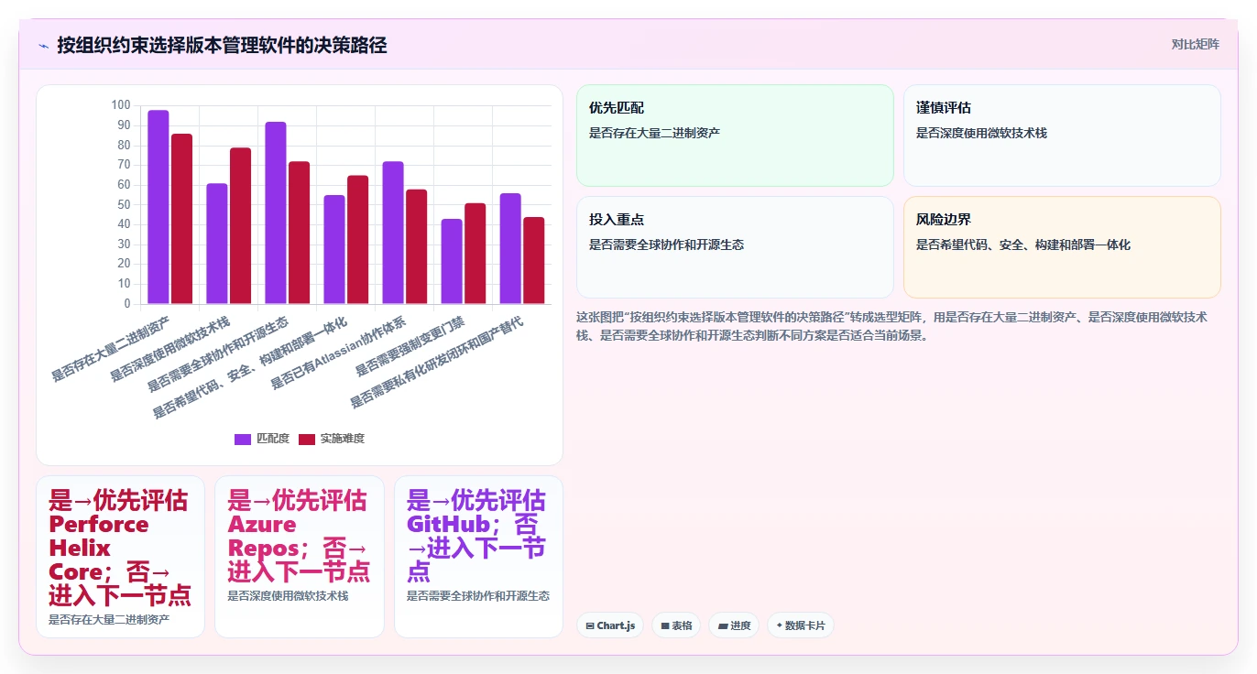Click the axis label 是否已有Atlassian协作体系

(340, 353)
